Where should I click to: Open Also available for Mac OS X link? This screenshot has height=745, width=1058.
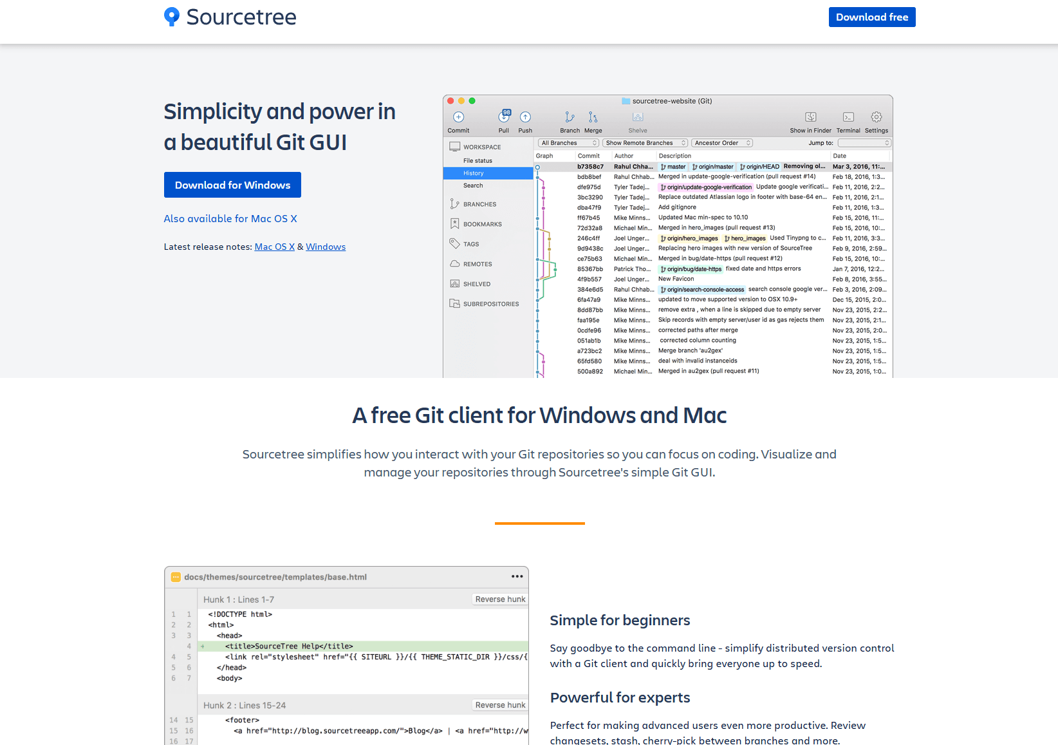(230, 219)
